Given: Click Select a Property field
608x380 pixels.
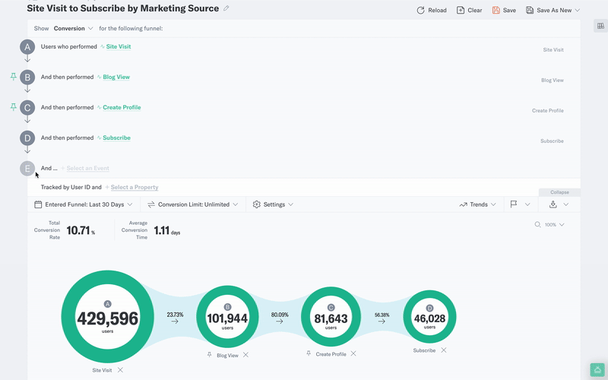Looking at the screenshot, I should pos(135,187).
